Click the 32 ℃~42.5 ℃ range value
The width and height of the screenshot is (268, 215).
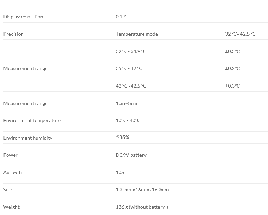tap(240, 34)
